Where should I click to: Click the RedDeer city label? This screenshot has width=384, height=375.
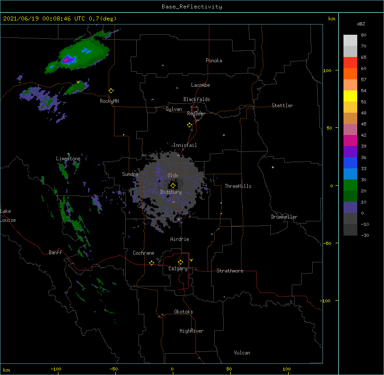196,114
